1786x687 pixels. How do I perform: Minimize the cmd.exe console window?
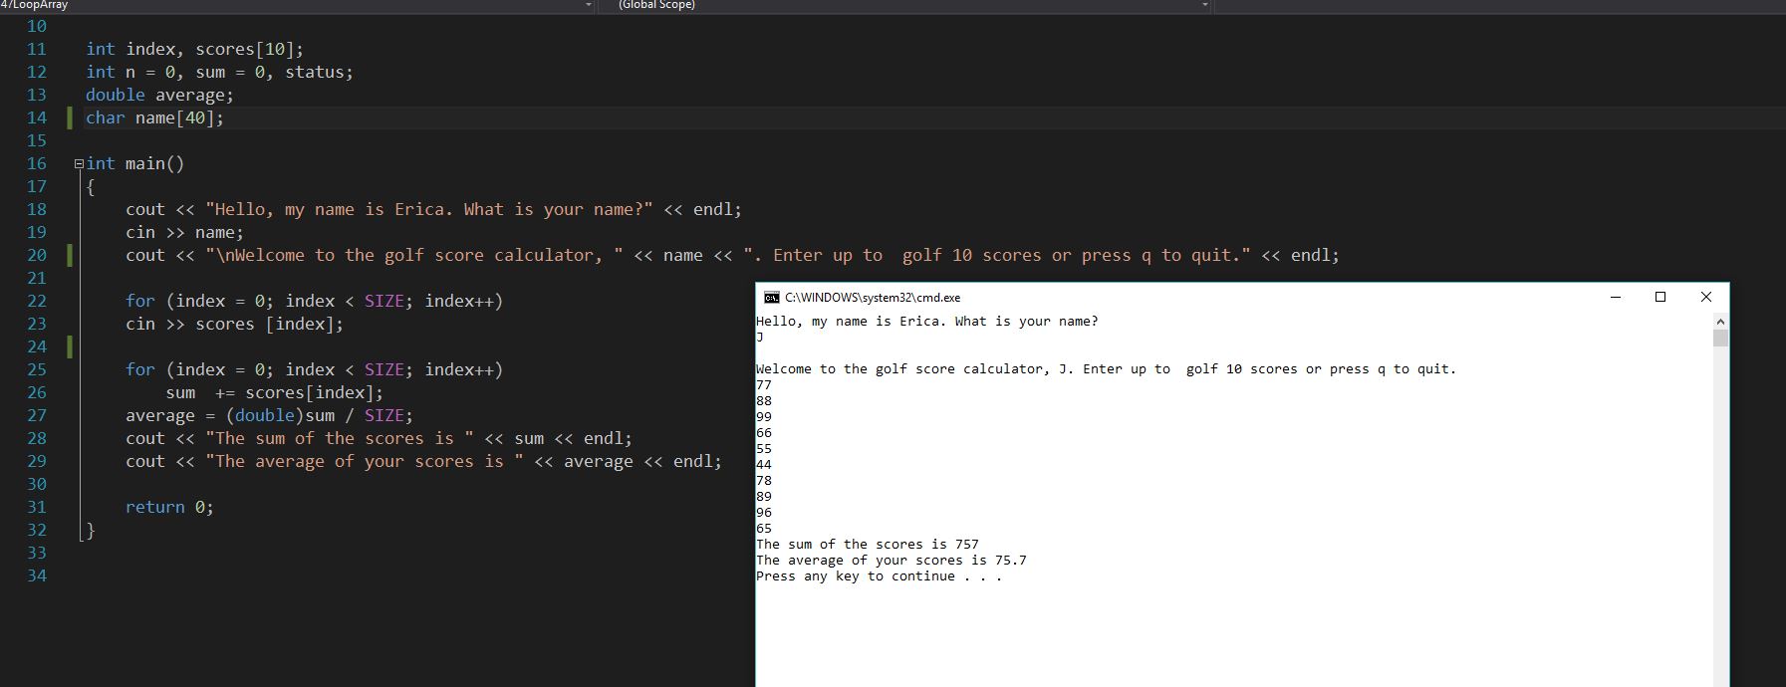tap(1616, 297)
